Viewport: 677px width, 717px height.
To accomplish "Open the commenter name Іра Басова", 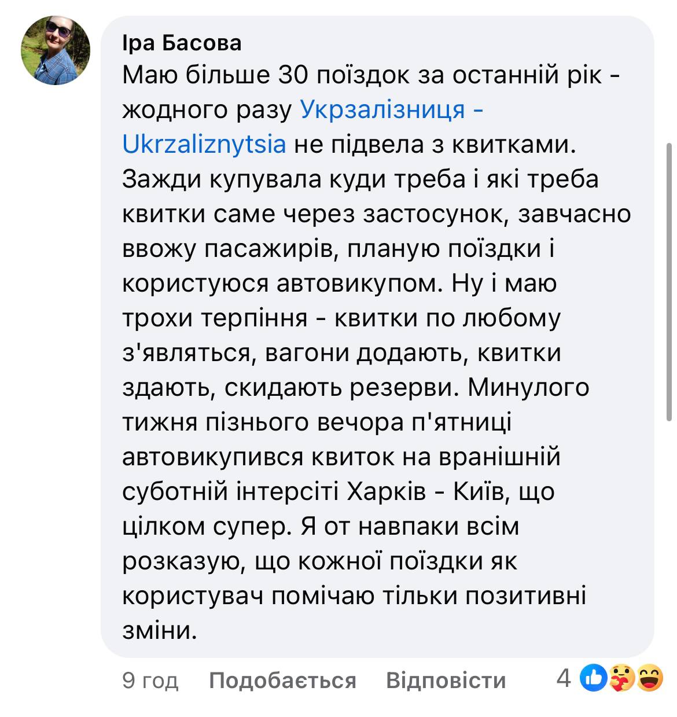I will click(x=182, y=42).
